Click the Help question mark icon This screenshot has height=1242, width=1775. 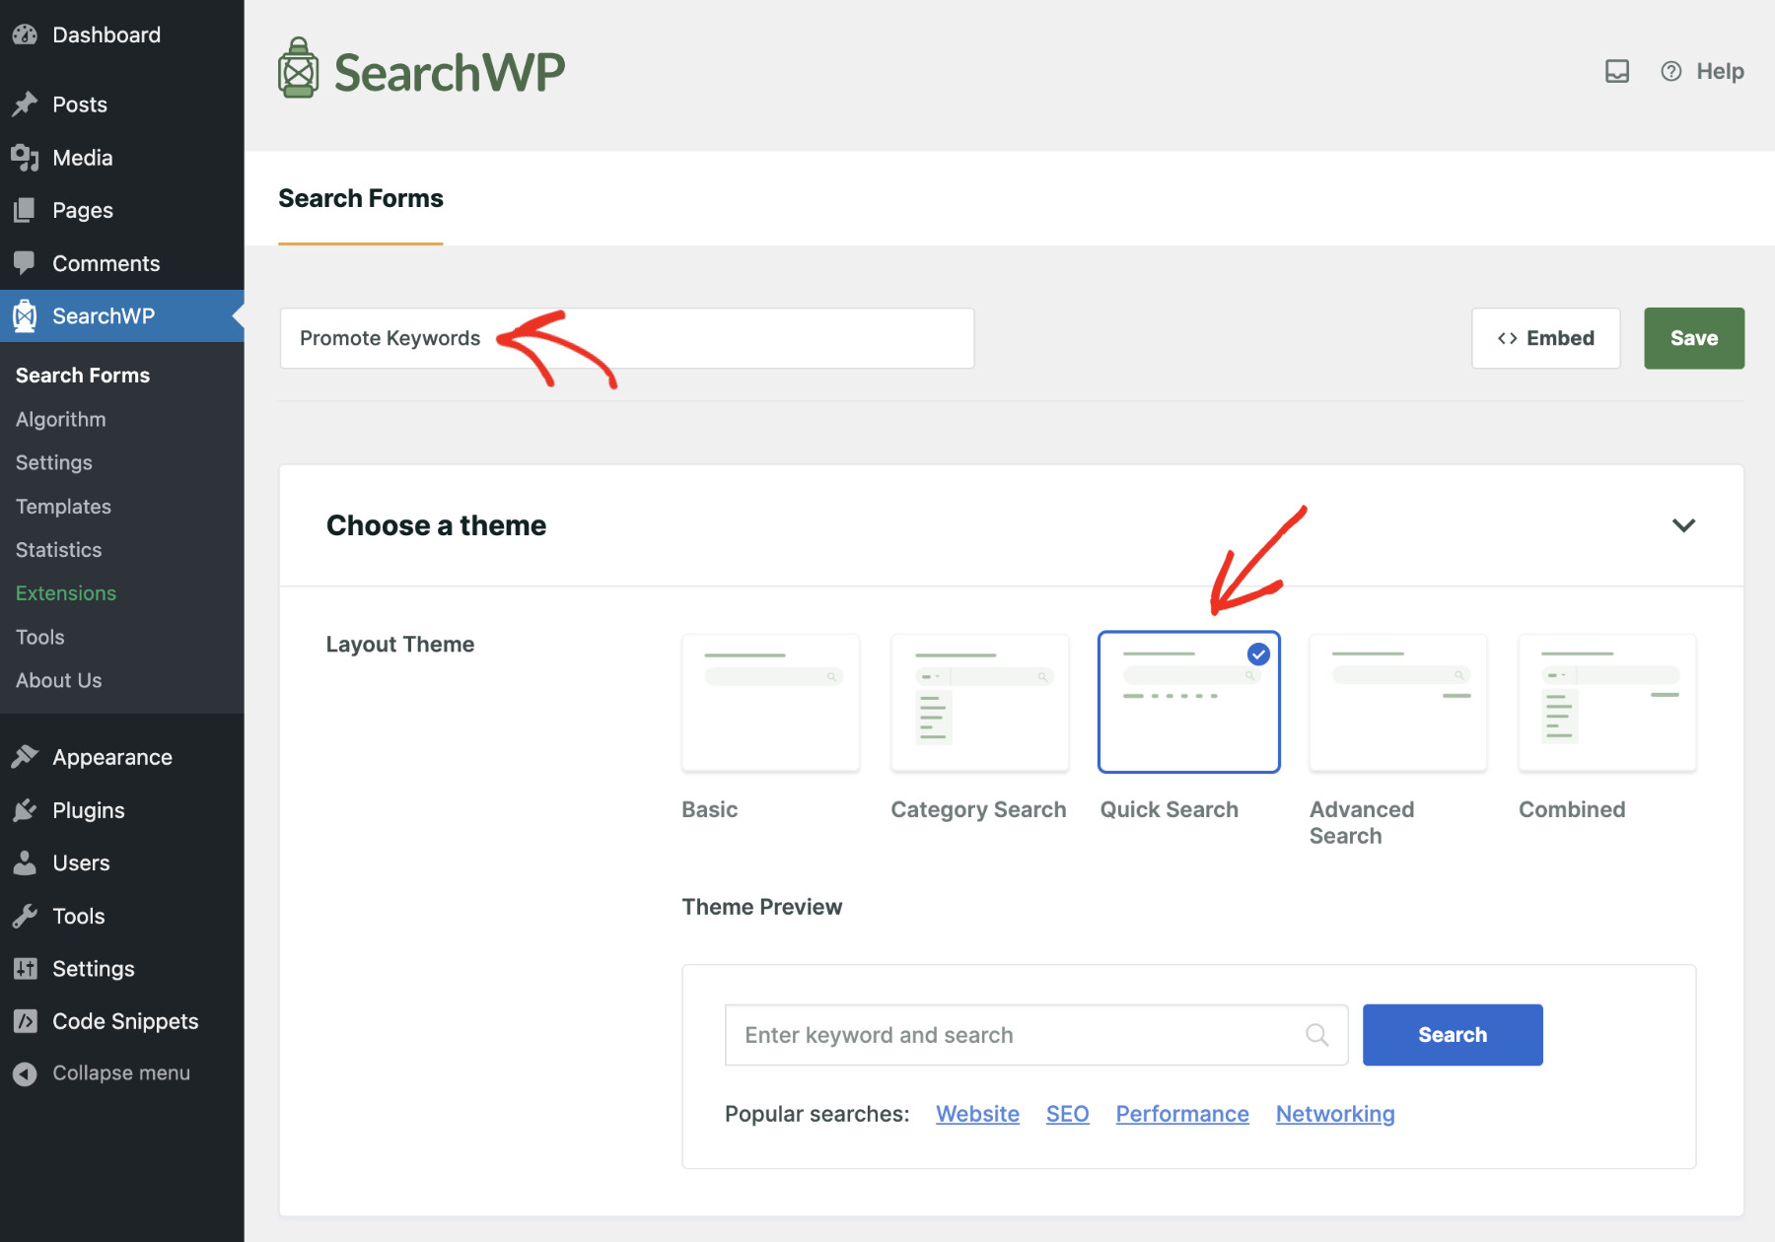(1671, 71)
